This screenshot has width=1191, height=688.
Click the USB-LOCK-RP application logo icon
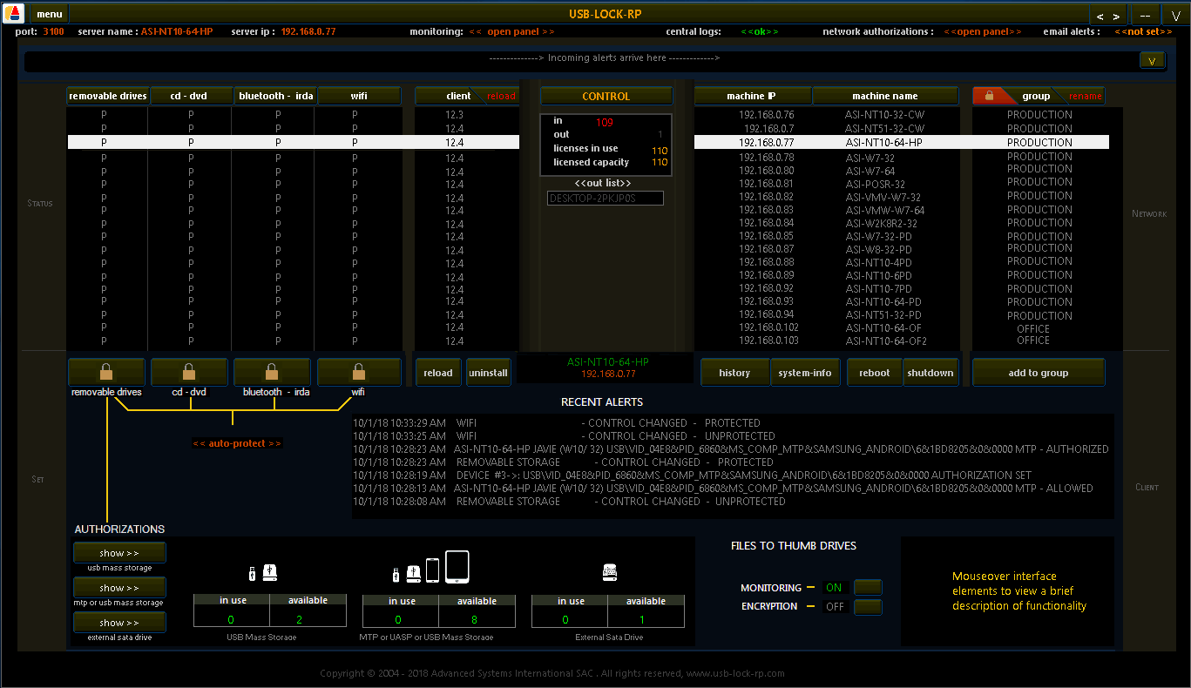(15, 13)
